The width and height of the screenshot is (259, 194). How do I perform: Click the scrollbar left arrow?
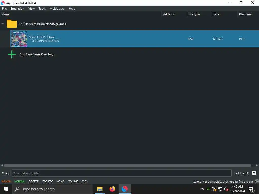coord(2,165)
